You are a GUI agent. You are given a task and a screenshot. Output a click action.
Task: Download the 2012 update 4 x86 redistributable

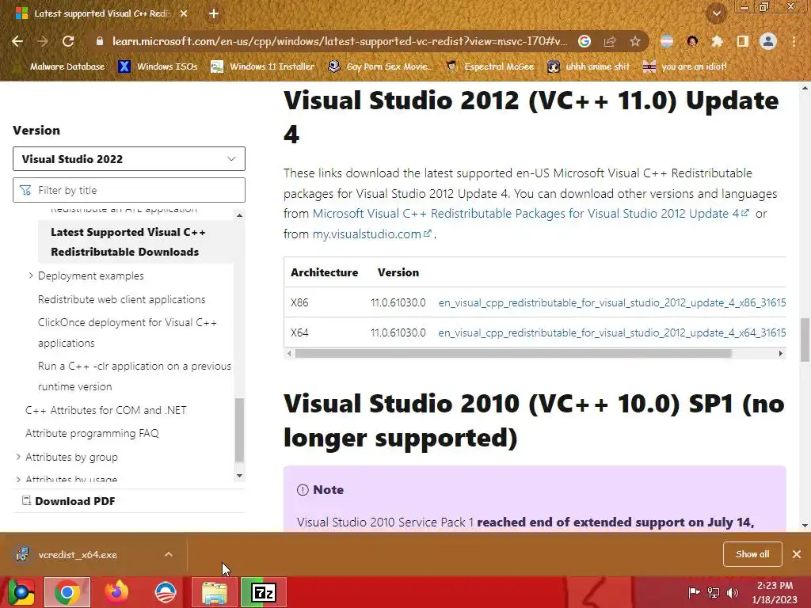[612, 302]
